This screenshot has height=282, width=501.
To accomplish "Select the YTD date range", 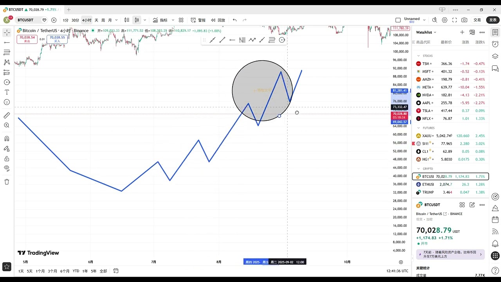I will (76, 271).
